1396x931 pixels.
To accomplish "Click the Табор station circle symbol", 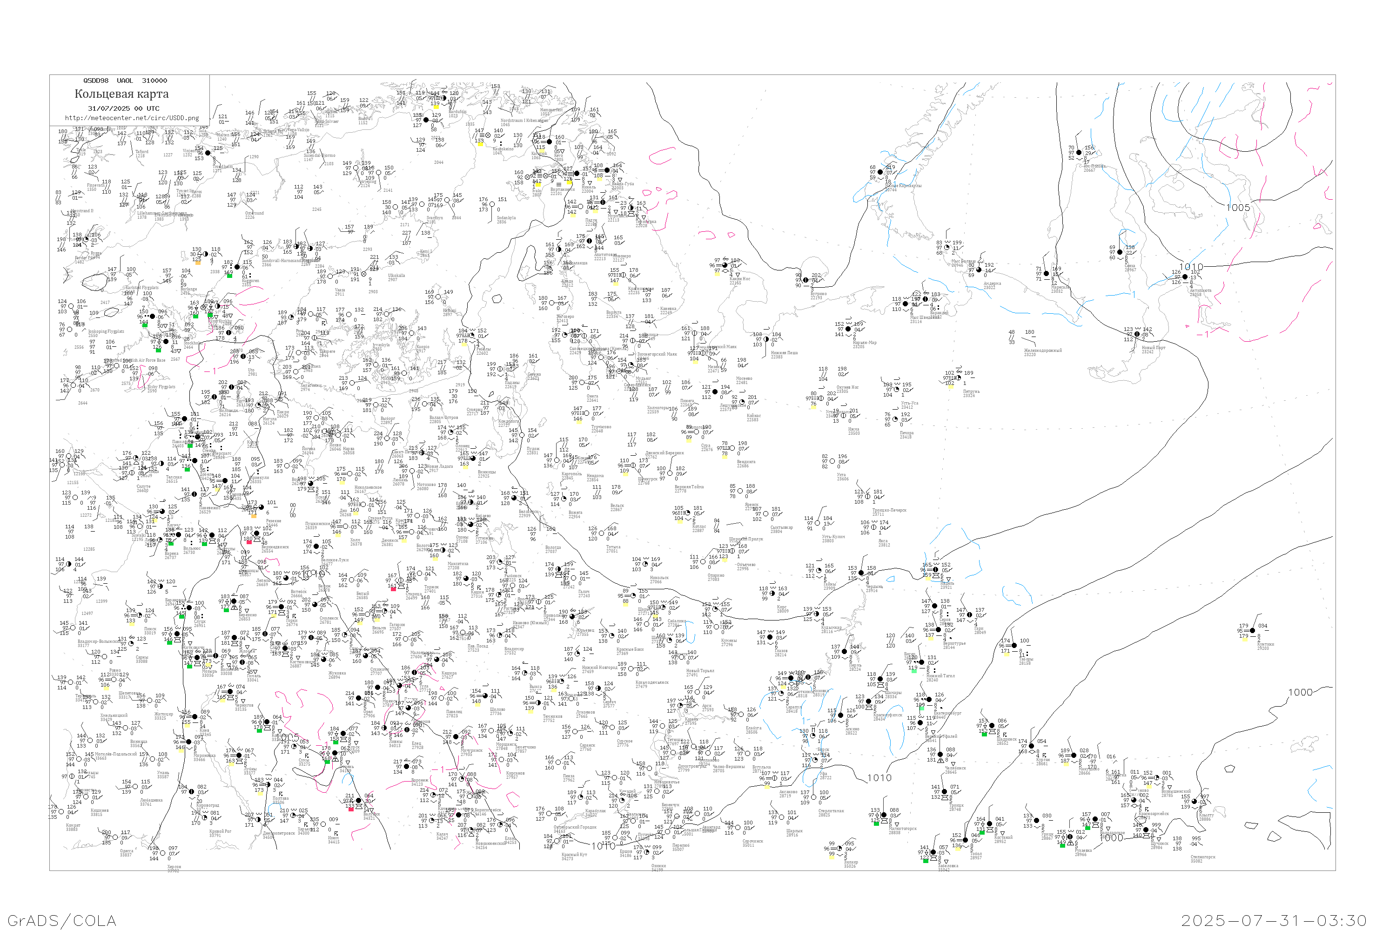I will click(1014, 645).
